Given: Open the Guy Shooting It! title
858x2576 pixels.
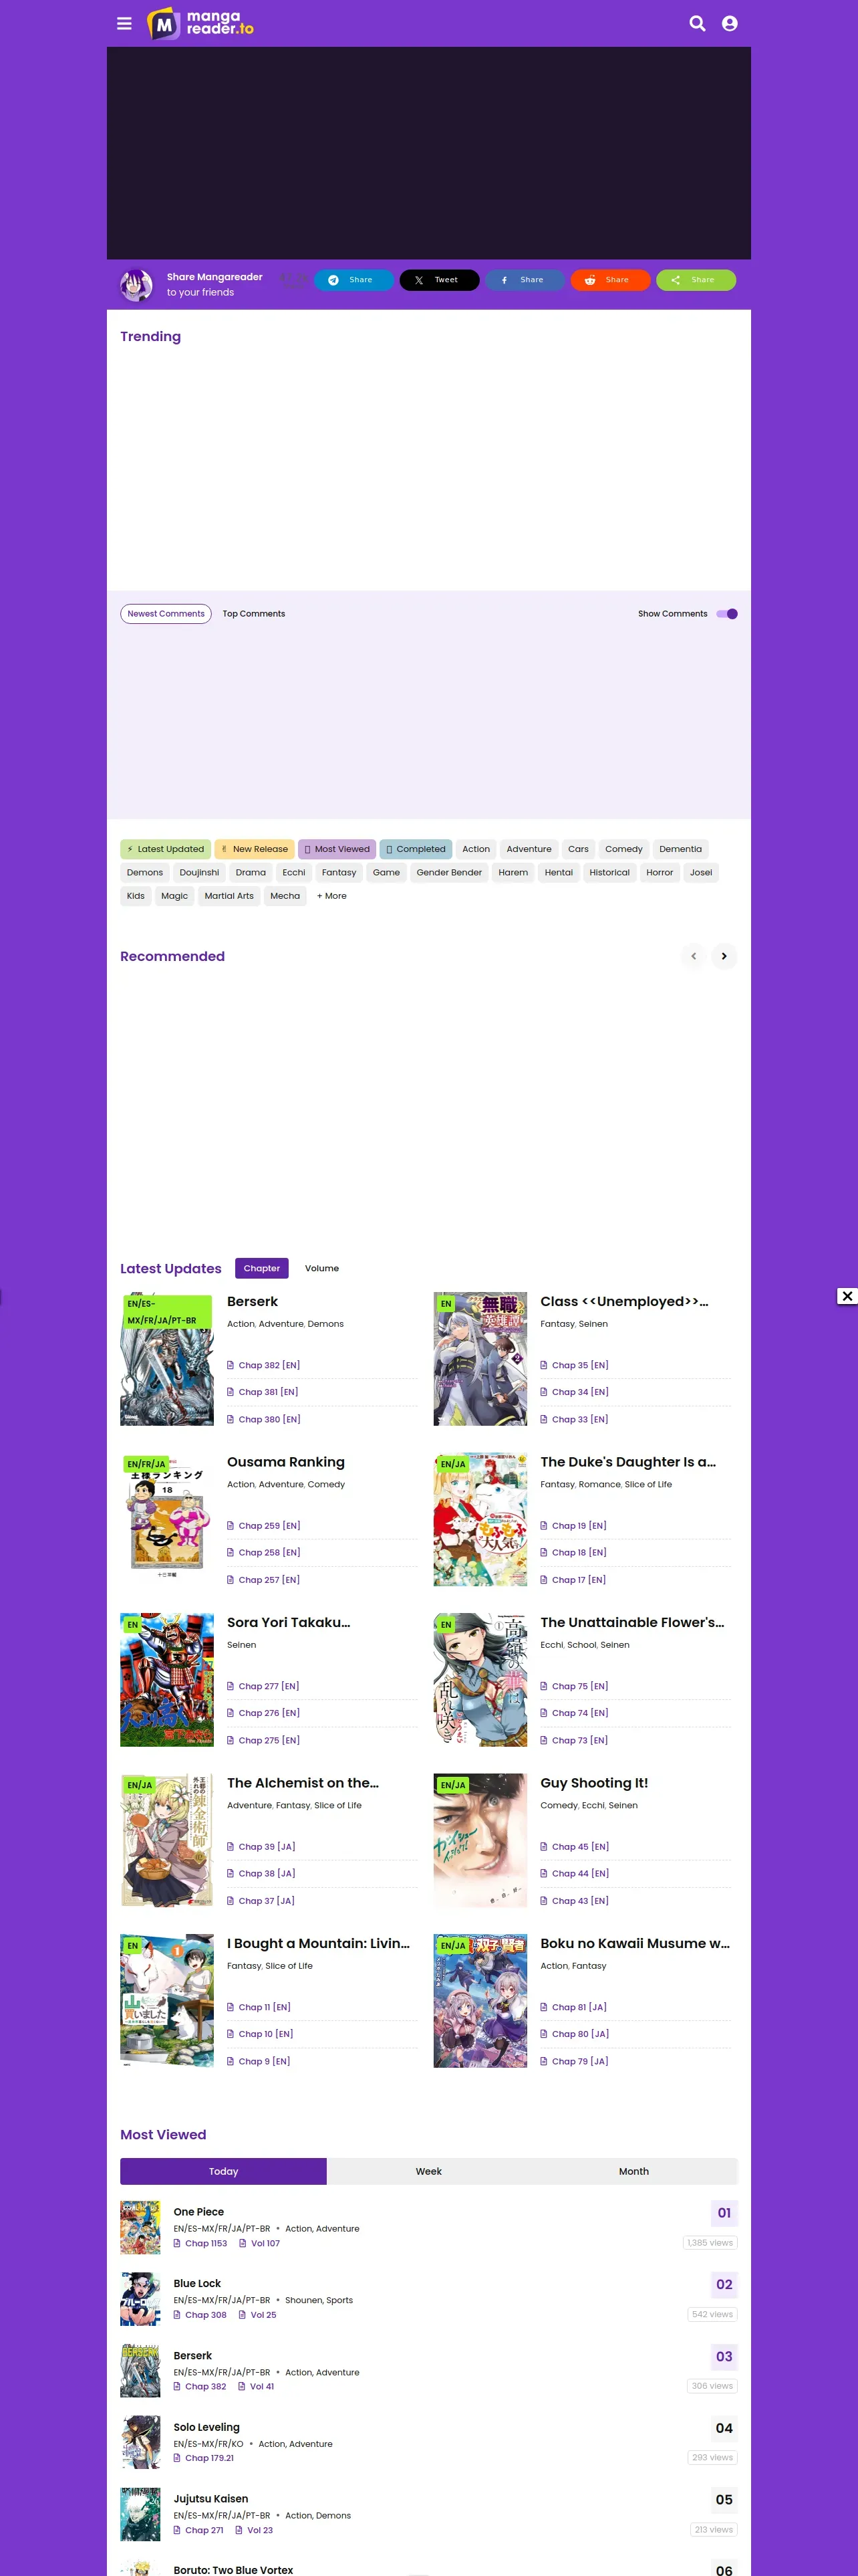Looking at the screenshot, I should tap(594, 1783).
